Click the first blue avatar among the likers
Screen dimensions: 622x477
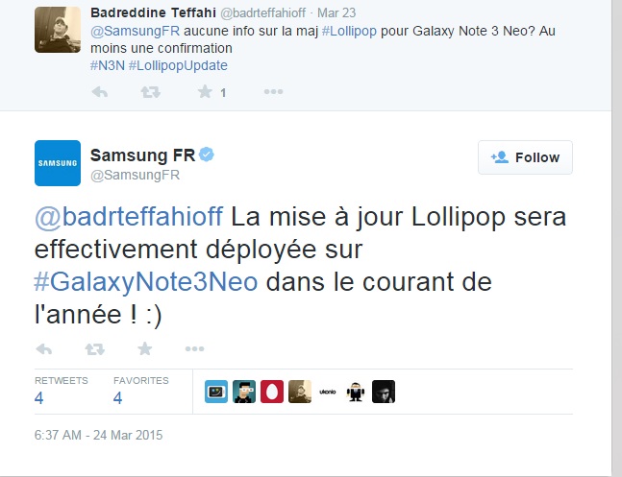tap(216, 392)
